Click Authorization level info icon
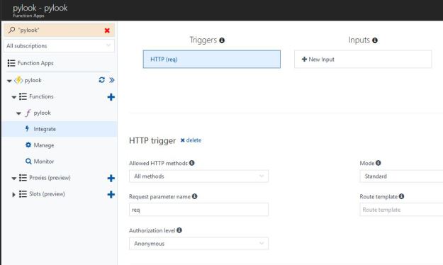The image size is (443, 265). point(179,230)
